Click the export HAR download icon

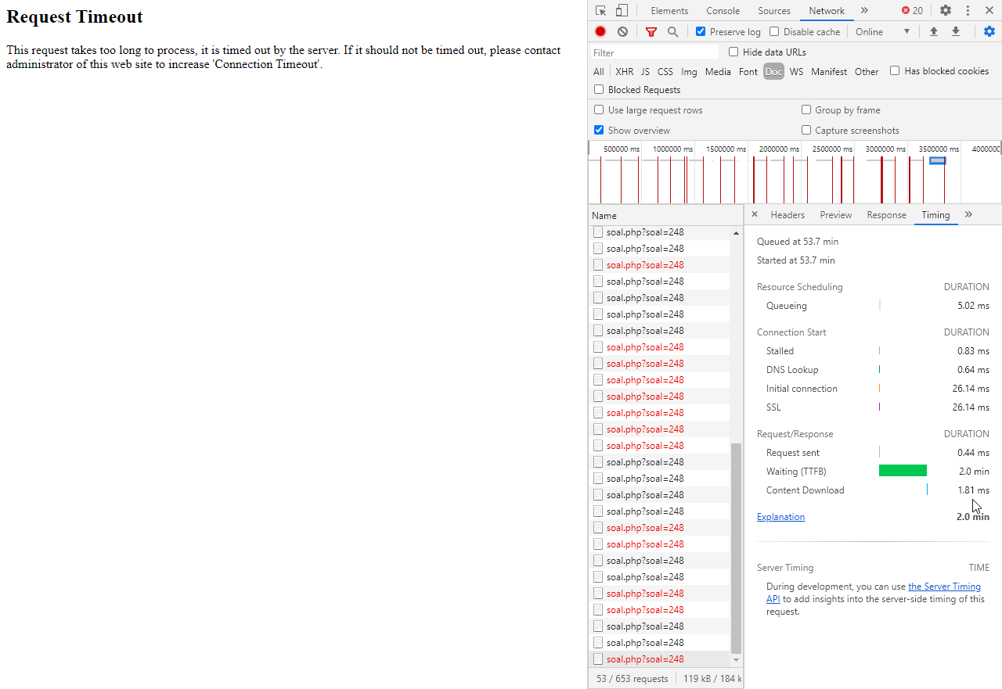pyautogui.click(x=955, y=32)
